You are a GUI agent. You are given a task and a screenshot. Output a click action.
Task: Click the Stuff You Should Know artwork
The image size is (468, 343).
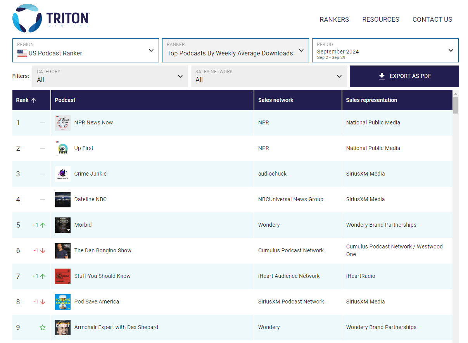tap(62, 276)
